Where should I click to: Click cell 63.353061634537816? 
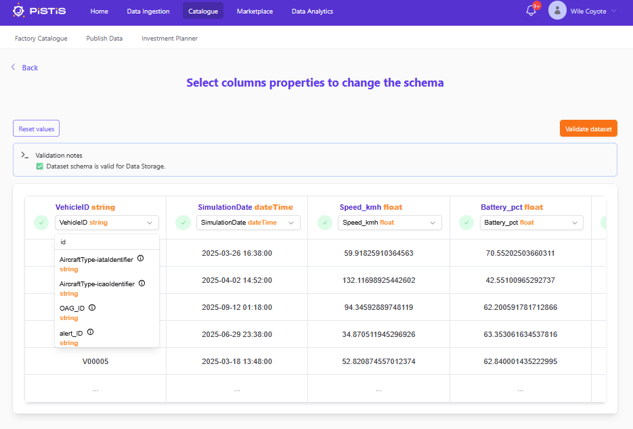pos(521,334)
